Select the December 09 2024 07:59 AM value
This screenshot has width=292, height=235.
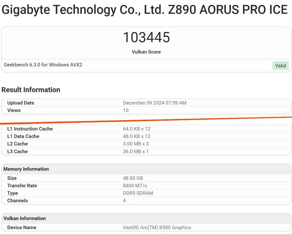155,103
